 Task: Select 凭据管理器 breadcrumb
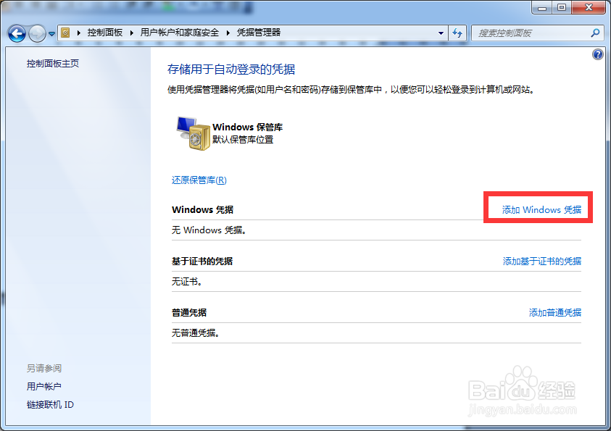click(259, 33)
